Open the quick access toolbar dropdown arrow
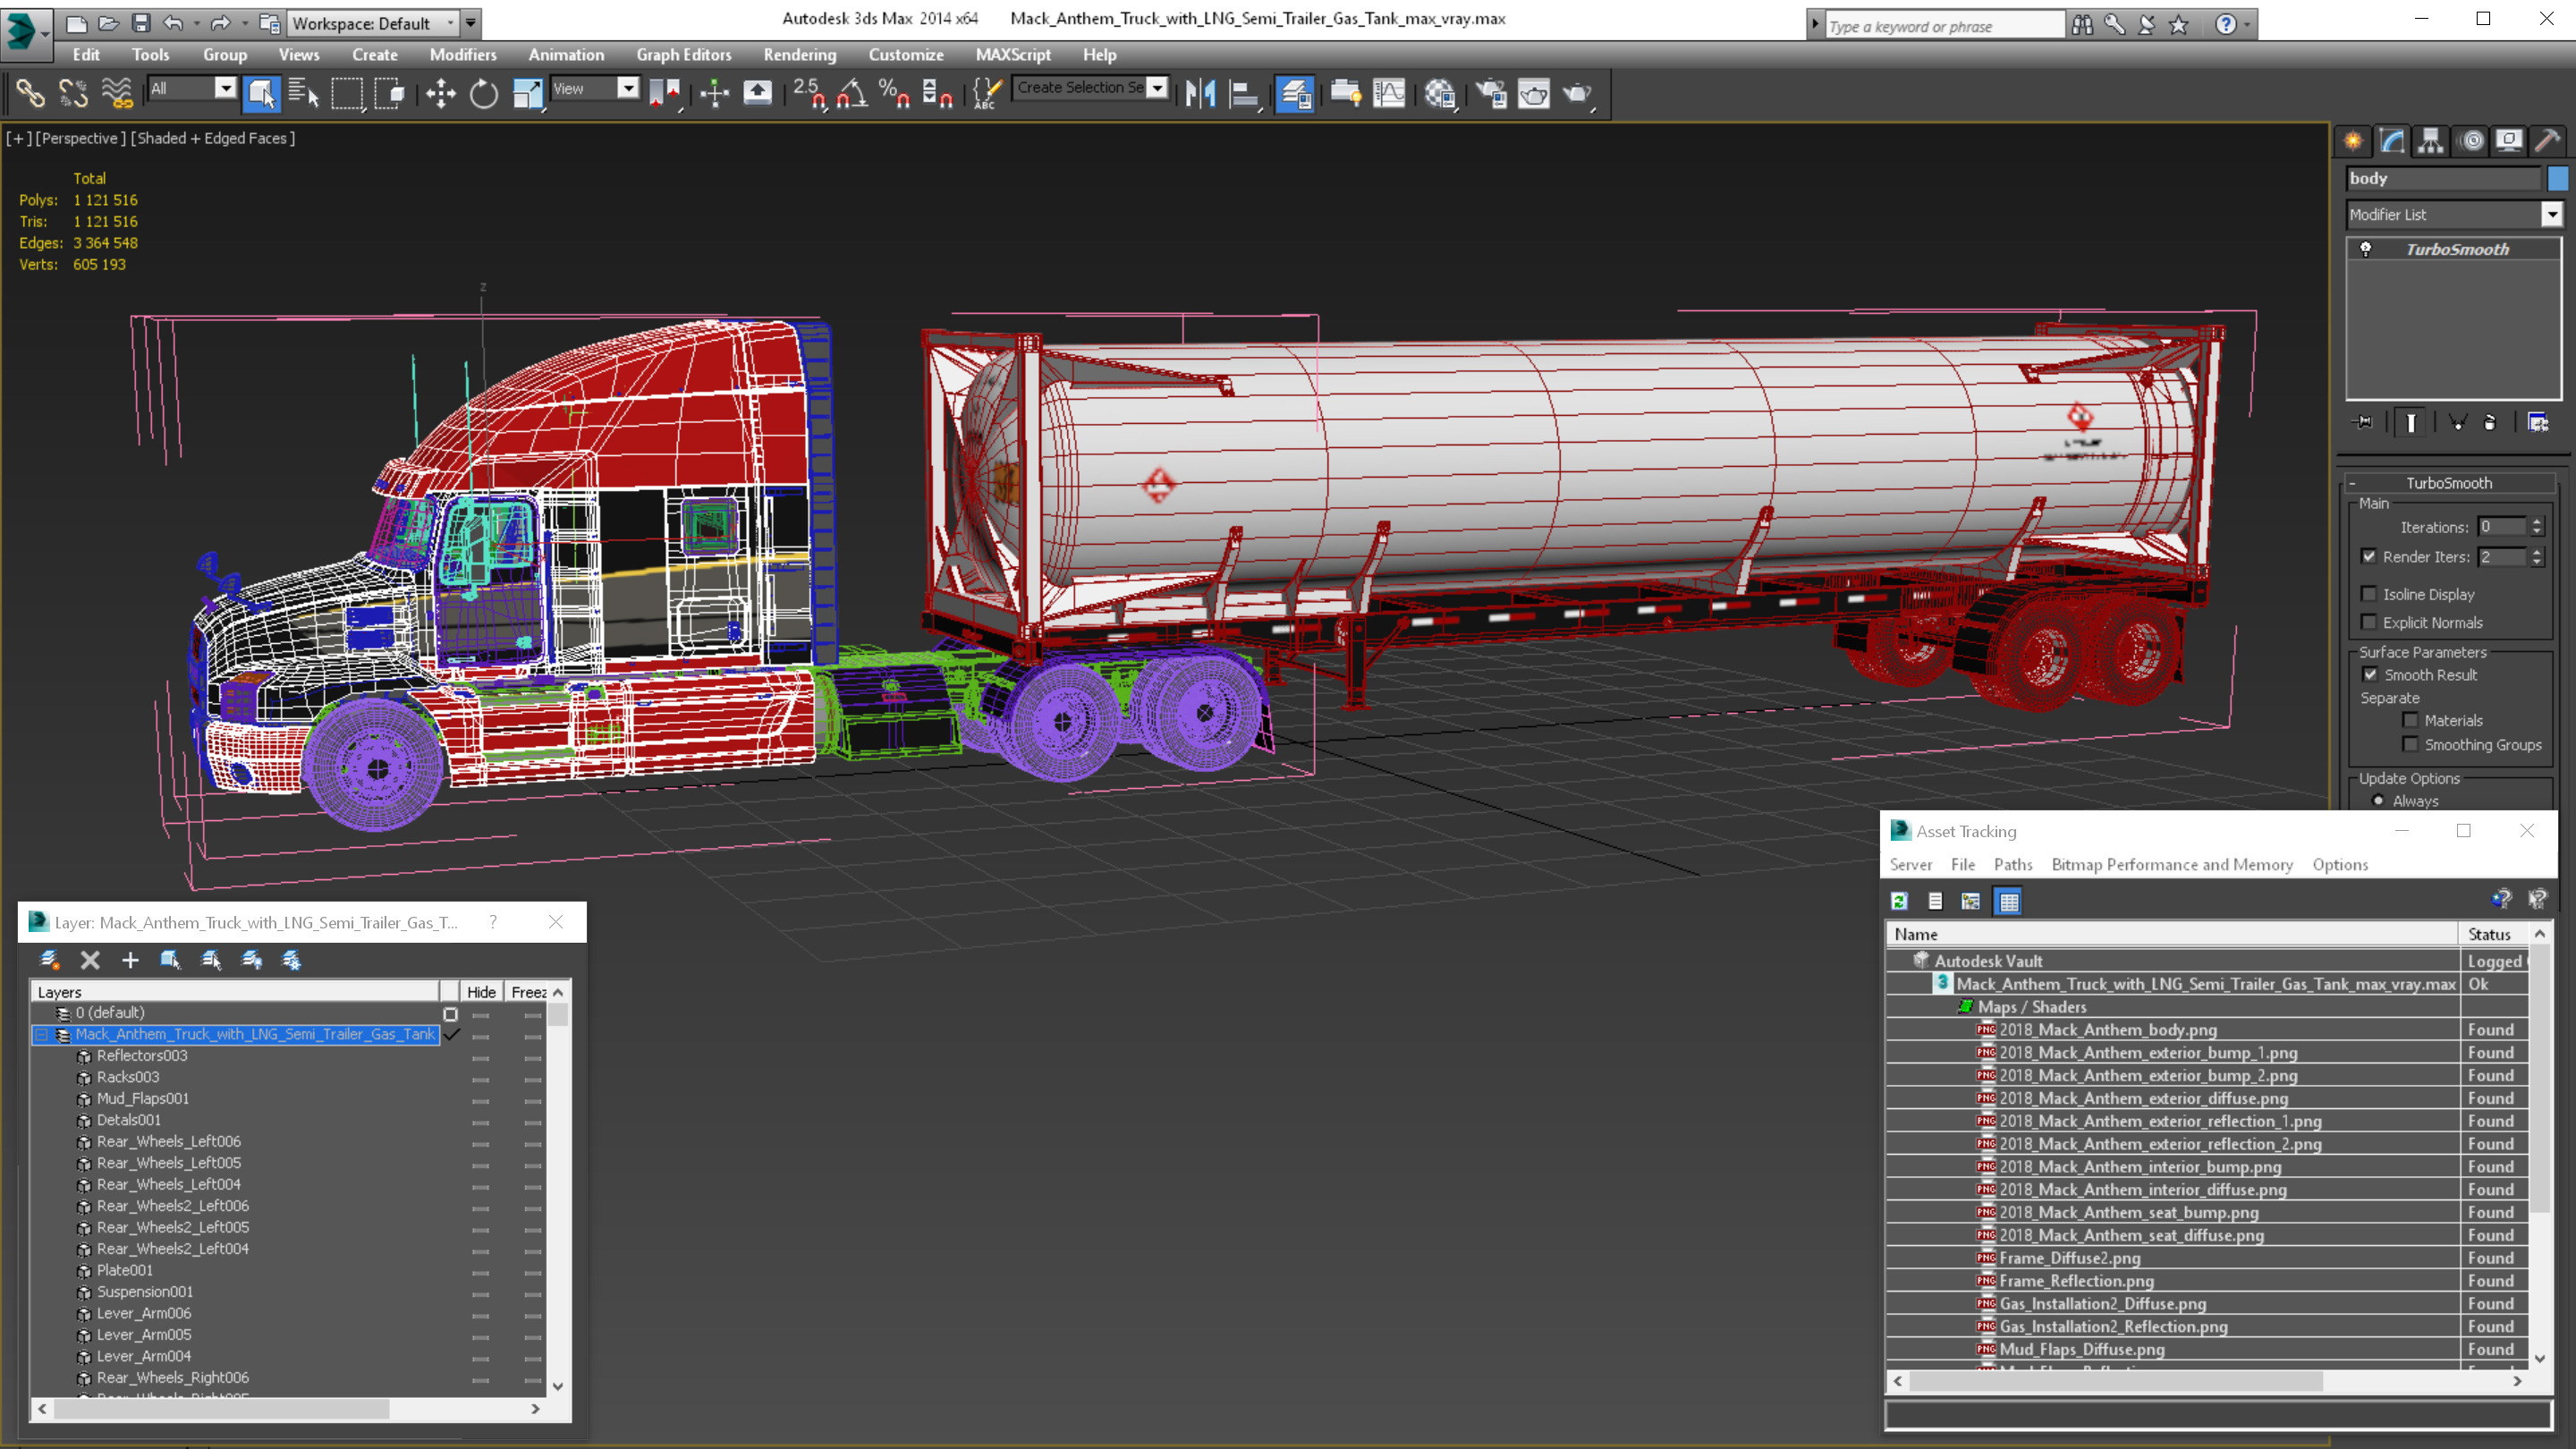Image resolution: width=2576 pixels, height=1449 pixels. click(x=470, y=23)
